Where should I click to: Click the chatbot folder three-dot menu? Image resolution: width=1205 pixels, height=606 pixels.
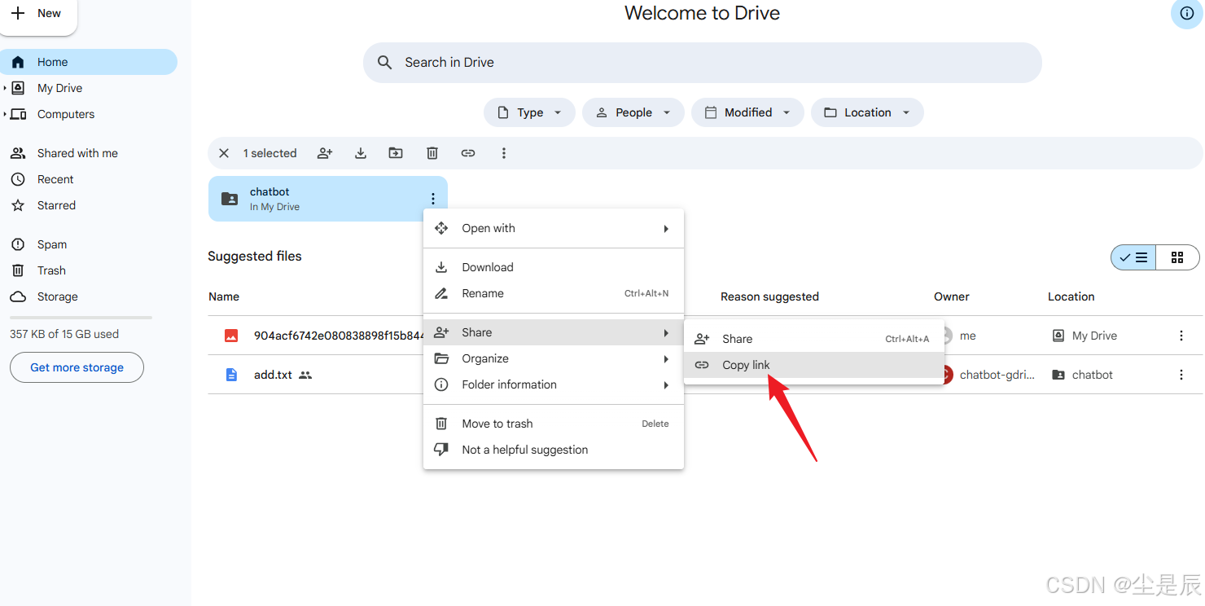433,199
